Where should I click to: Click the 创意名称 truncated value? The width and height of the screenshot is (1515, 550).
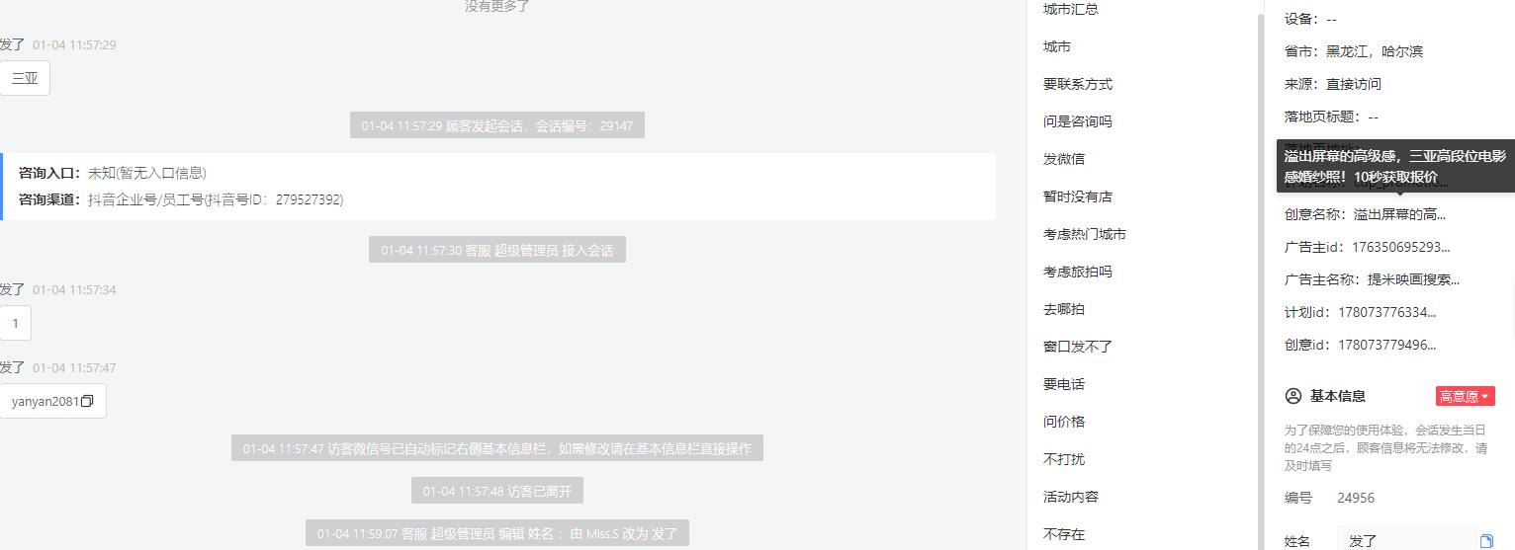click(x=1399, y=214)
